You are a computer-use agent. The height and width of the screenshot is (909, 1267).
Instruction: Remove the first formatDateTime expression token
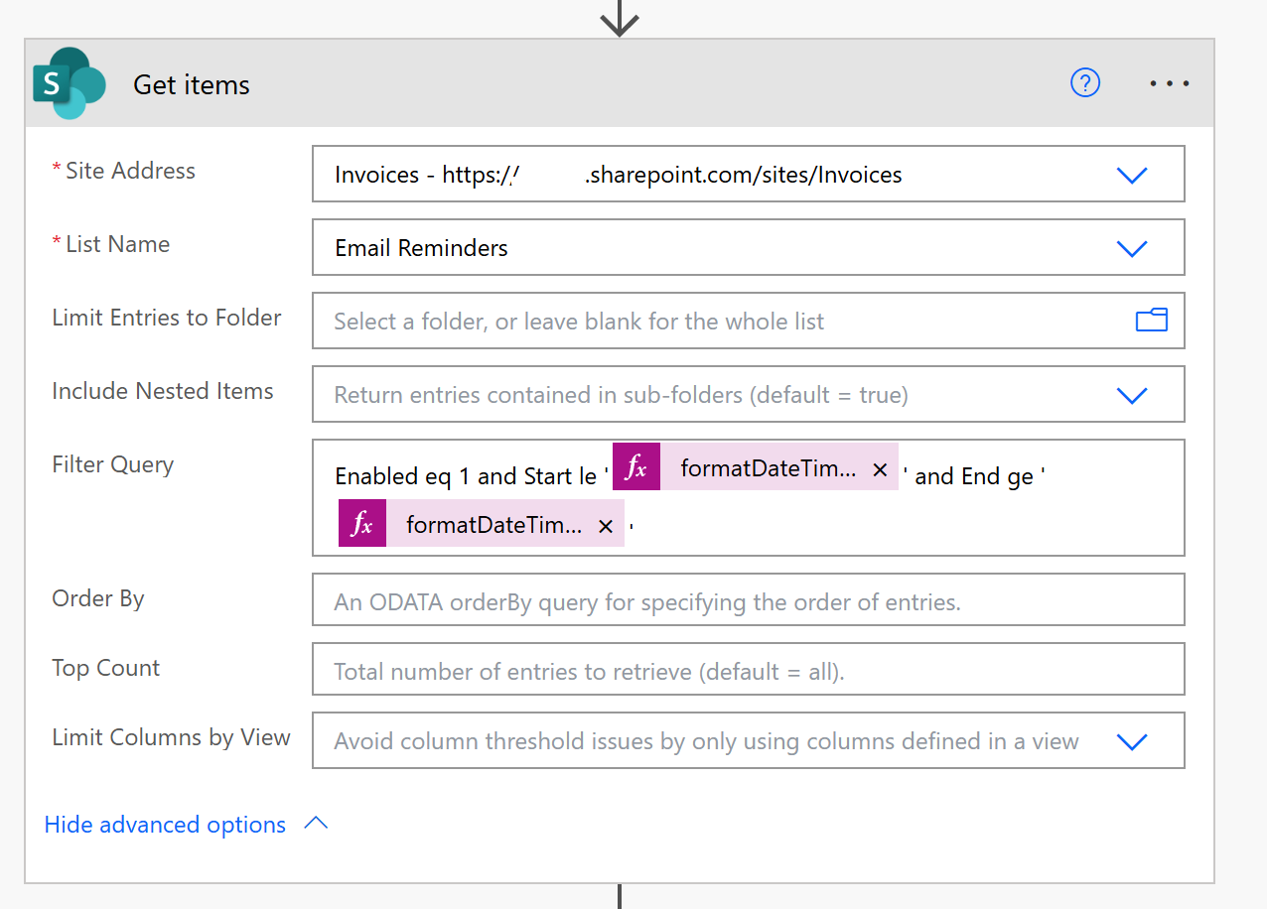tap(879, 469)
